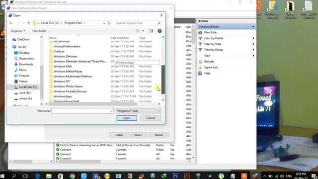This screenshot has height=179, width=318.
Task: Expand the address bar history dropdown
Action: pos(104,23)
